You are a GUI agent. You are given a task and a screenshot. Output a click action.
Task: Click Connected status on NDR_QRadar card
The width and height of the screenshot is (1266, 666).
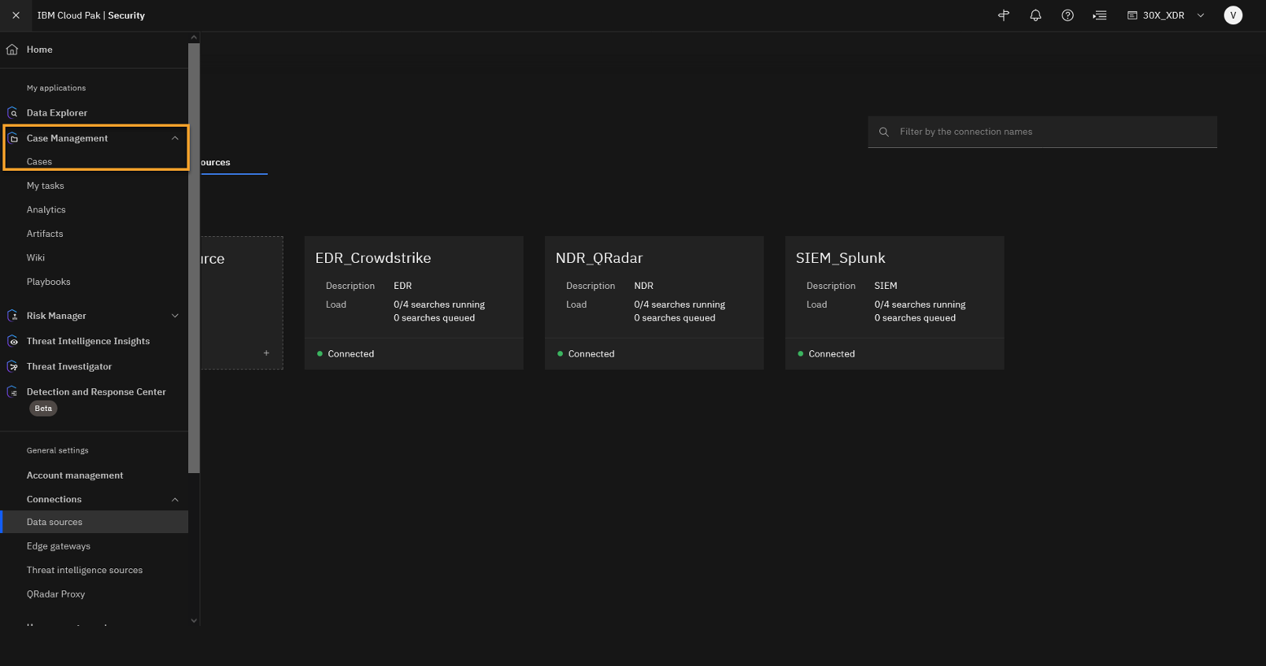586,353
